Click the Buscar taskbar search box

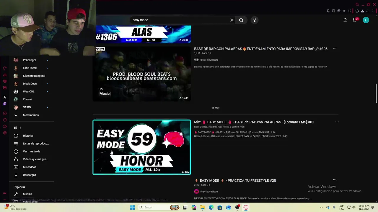coord(159,207)
